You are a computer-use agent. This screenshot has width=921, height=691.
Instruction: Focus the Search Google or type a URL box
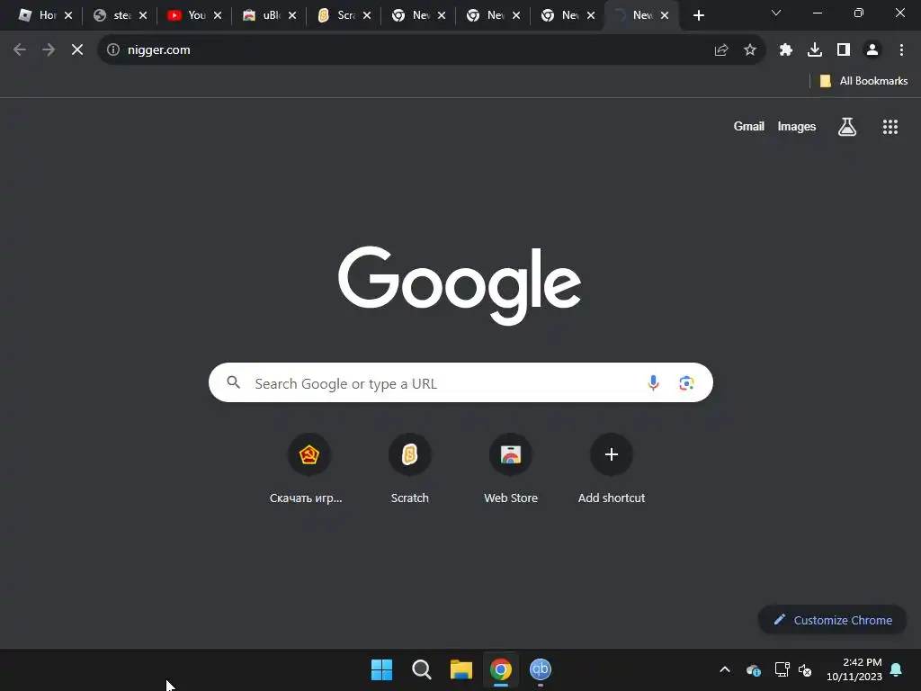click(460, 382)
